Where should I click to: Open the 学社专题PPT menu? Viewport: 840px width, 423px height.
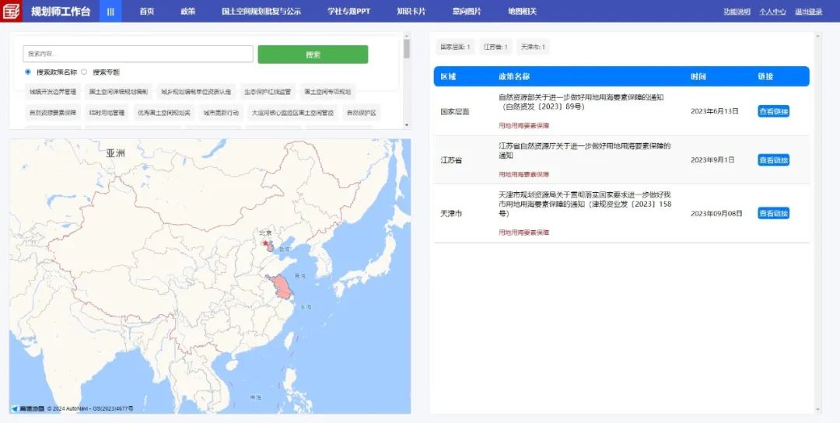click(348, 11)
